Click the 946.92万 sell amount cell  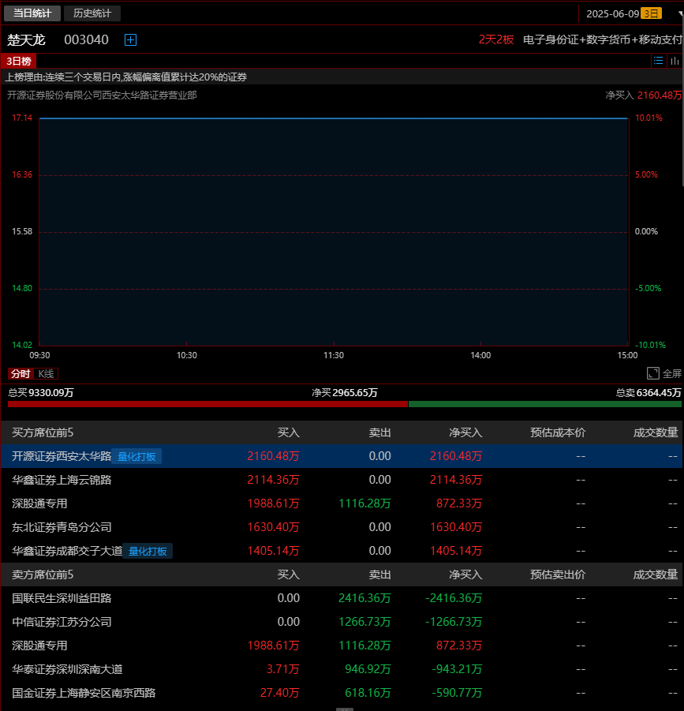(x=368, y=669)
